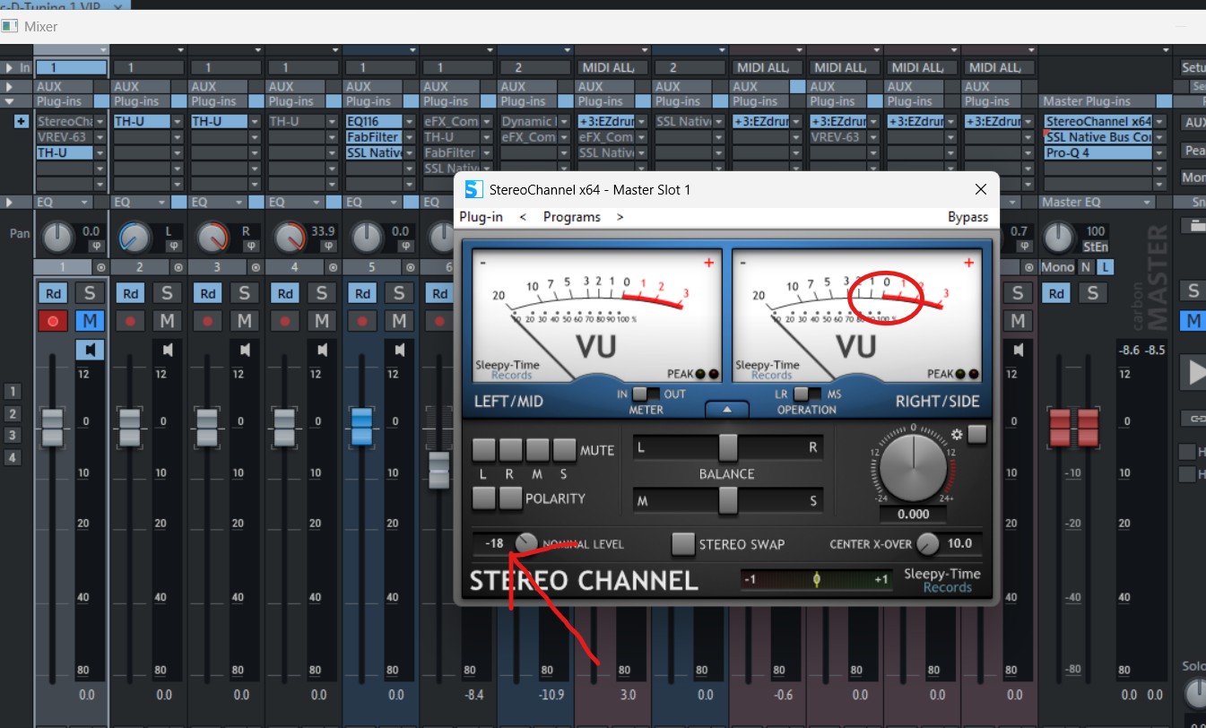This screenshot has height=728, width=1206.
Task: Click the 0.000 gain value field
Action: point(913,514)
